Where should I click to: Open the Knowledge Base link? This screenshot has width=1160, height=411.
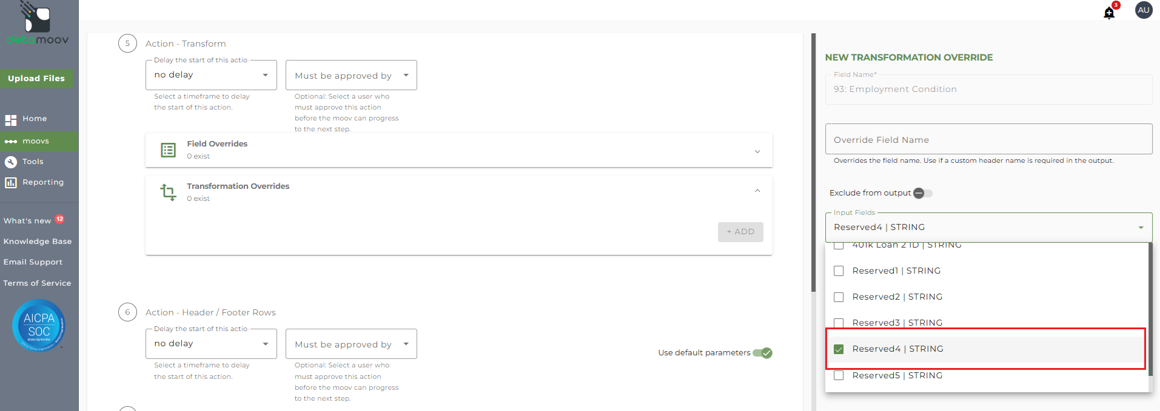coord(38,242)
